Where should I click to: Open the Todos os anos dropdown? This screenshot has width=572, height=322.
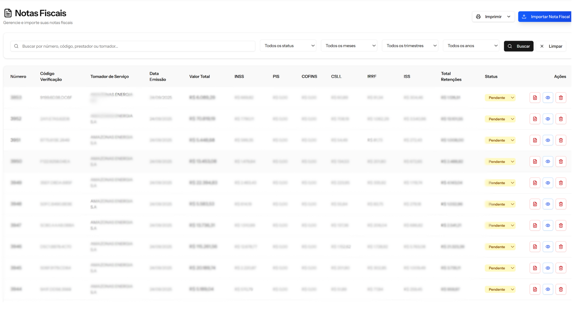[471, 46]
